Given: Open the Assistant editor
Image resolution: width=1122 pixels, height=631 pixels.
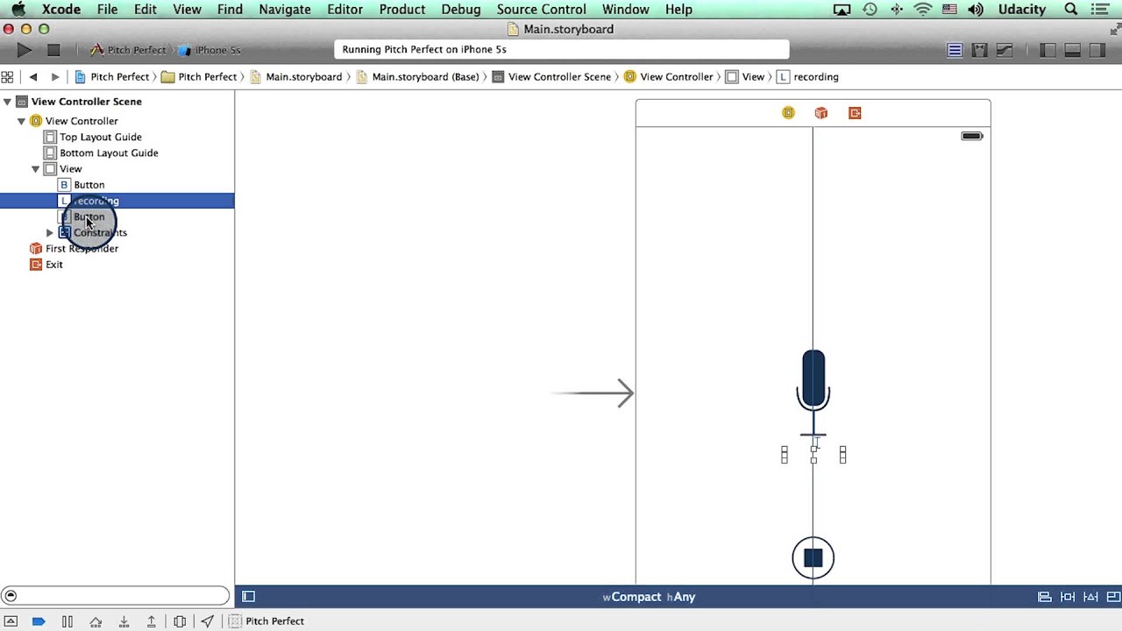Looking at the screenshot, I should point(980,50).
